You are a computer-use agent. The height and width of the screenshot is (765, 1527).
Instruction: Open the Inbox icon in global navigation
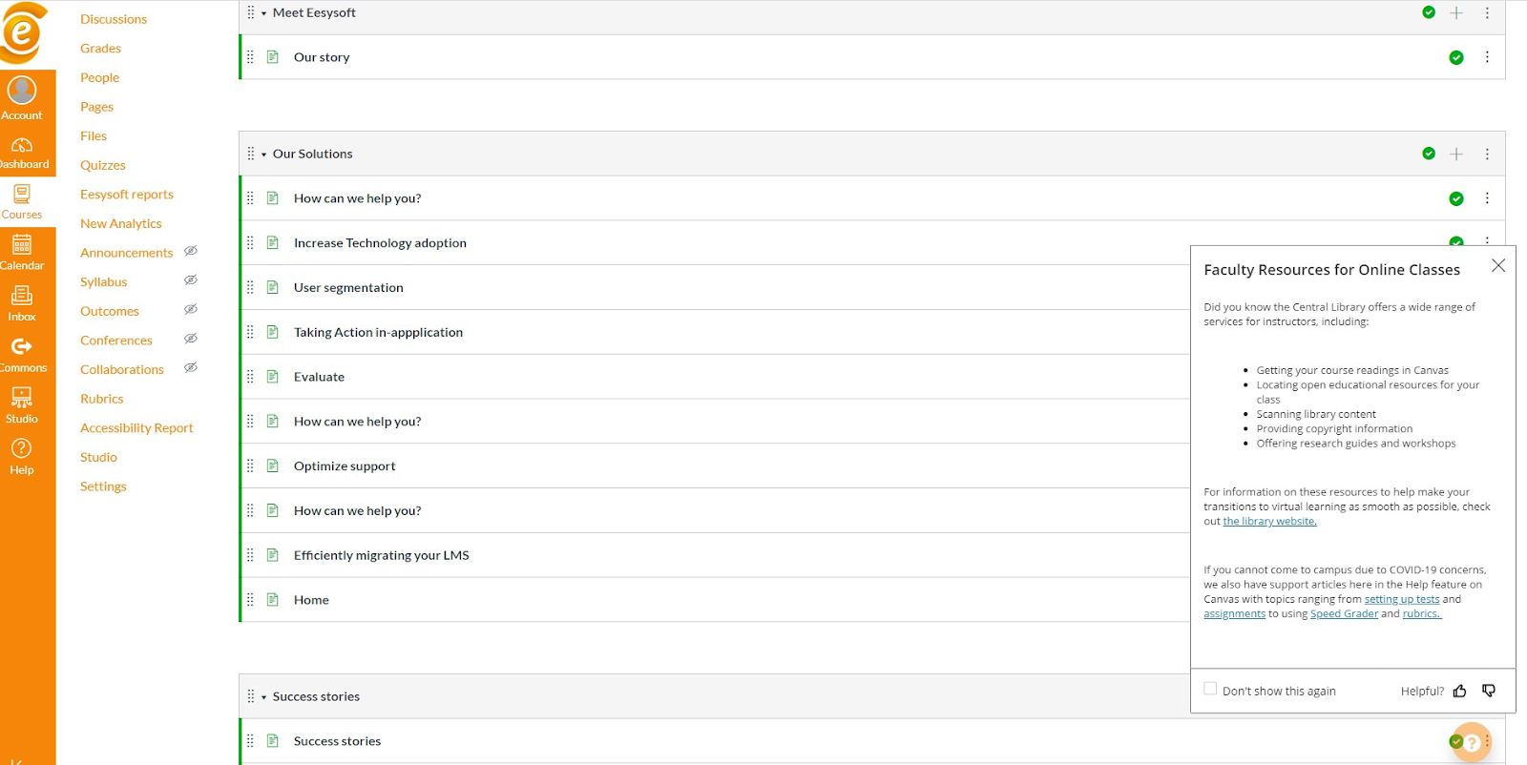click(22, 297)
